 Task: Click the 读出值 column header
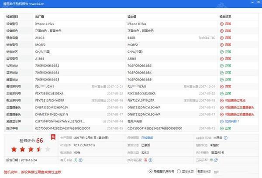tap(132, 17)
